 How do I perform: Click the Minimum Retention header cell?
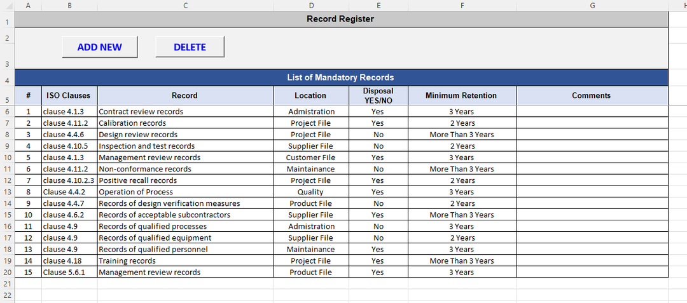click(x=461, y=96)
